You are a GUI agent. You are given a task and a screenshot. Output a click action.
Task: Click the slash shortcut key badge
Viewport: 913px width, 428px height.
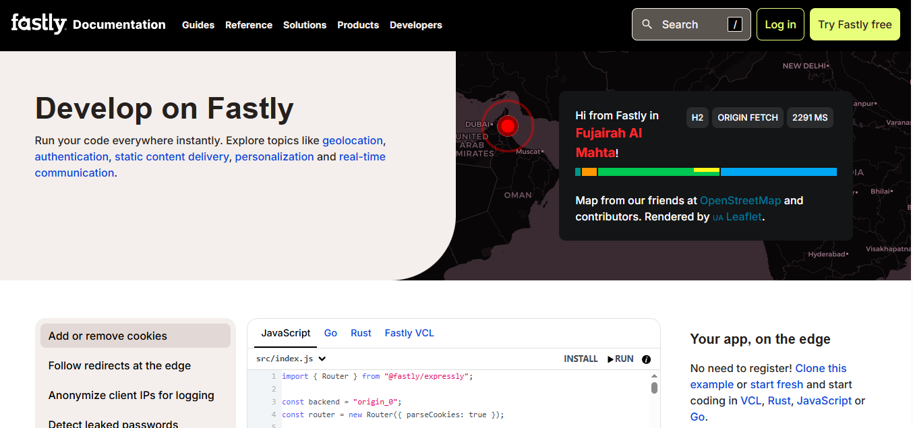point(735,25)
